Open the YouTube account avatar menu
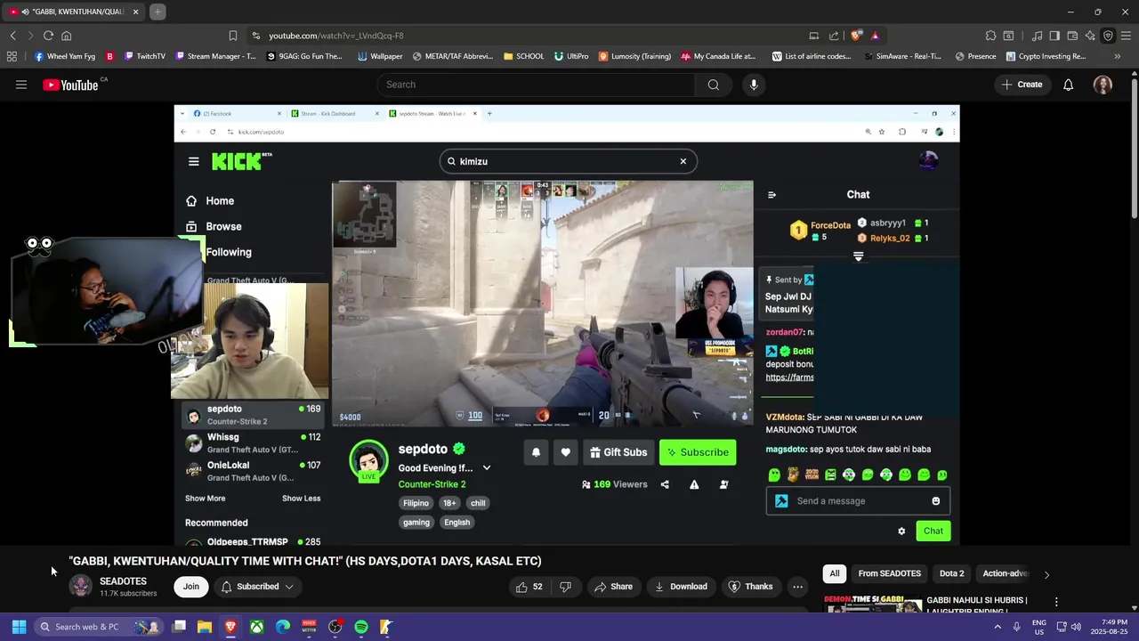This screenshot has height=641, width=1139. tap(1103, 85)
